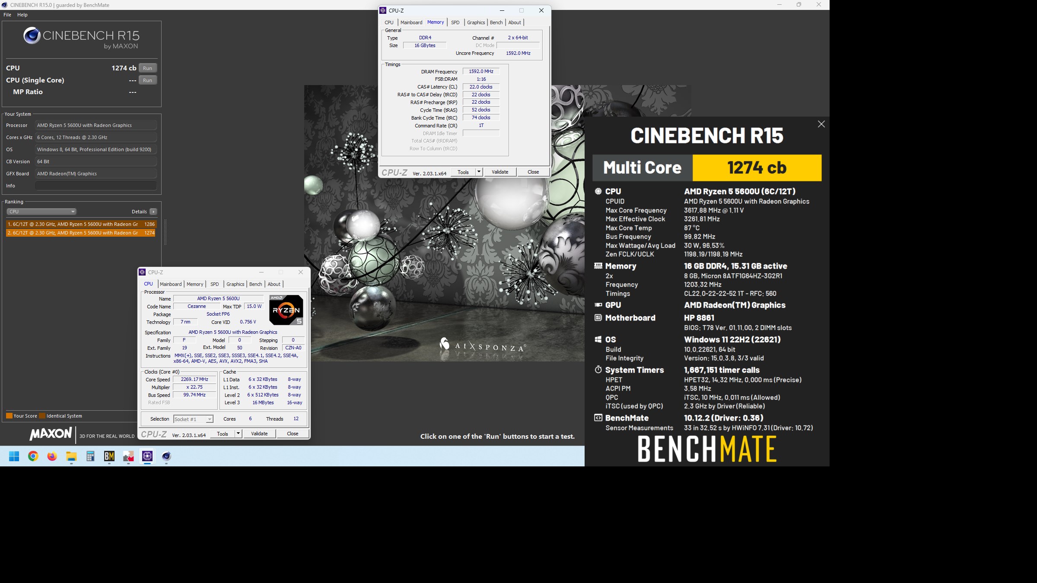Click the MAXON logo at bottom

click(x=51, y=434)
